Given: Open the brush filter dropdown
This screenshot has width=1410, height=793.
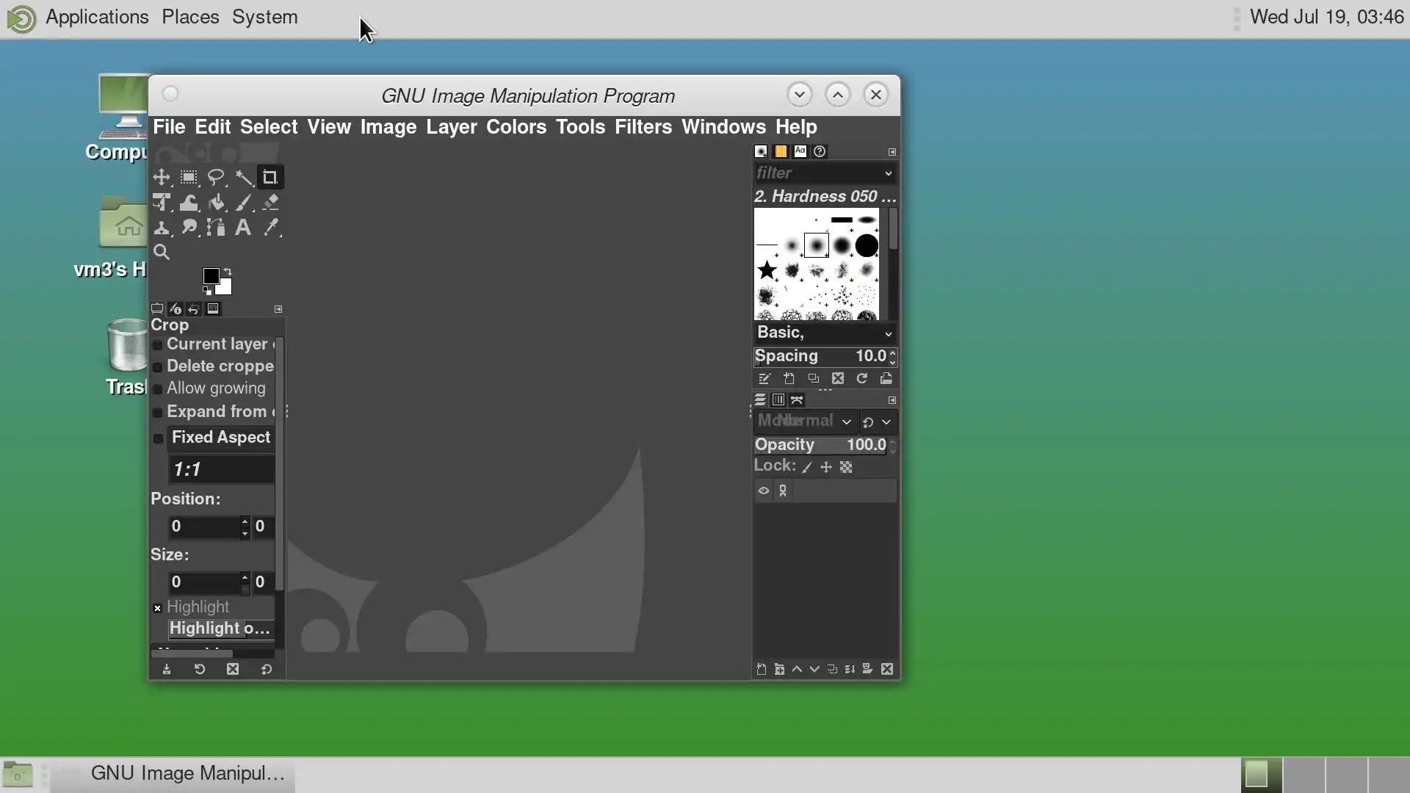Looking at the screenshot, I should (888, 173).
